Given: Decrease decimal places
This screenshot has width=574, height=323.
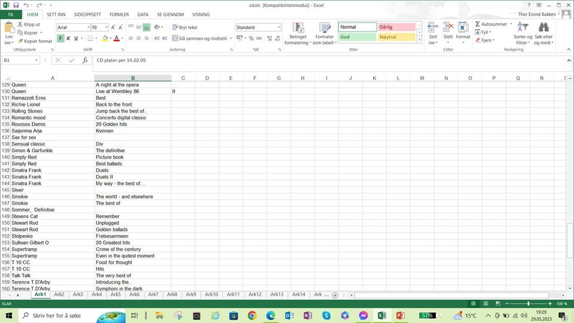Looking at the screenshot, I should tap(278, 38).
